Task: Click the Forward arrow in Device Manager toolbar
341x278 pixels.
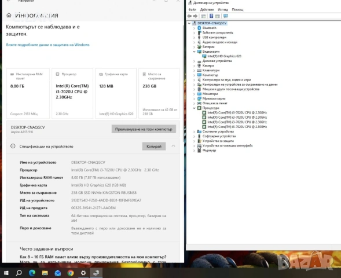Action: (195, 16)
